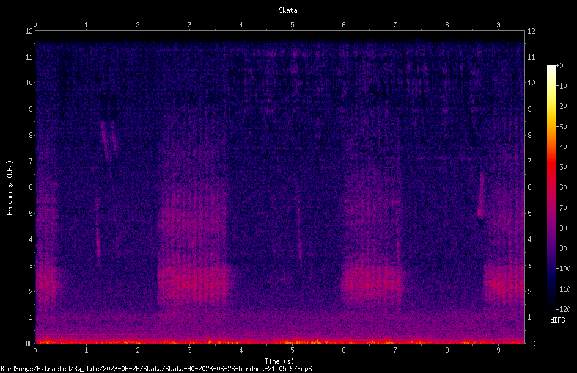
Task: Click the "-90" colorbar label
Action: pyautogui.click(x=561, y=248)
